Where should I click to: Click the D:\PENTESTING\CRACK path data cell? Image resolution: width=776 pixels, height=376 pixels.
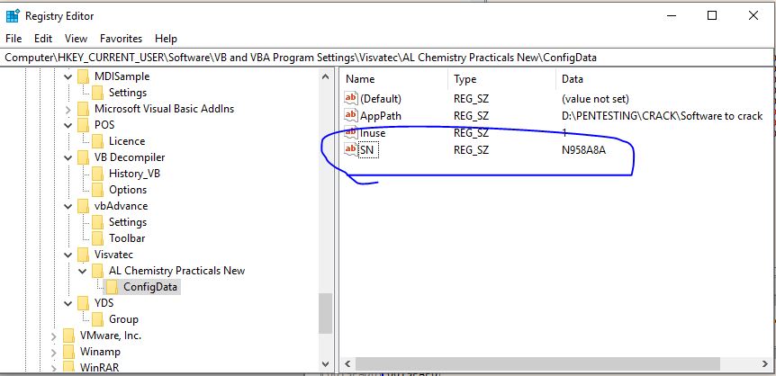[x=663, y=116]
